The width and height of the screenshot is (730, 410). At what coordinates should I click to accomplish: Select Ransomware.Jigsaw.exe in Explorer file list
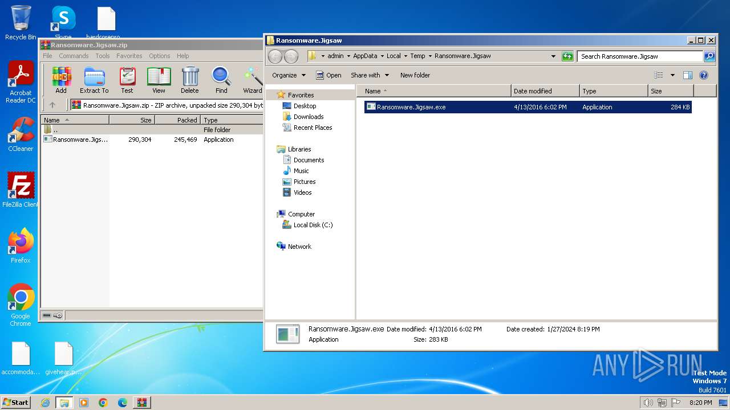coord(528,107)
